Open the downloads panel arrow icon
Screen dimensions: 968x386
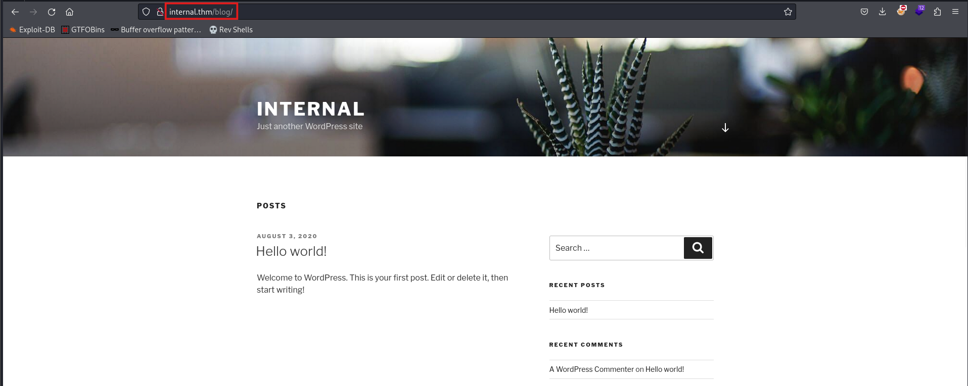[883, 12]
